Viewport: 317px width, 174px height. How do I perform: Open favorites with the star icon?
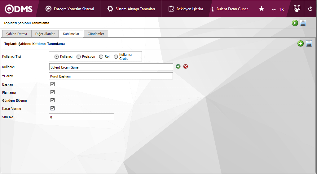[262, 9]
